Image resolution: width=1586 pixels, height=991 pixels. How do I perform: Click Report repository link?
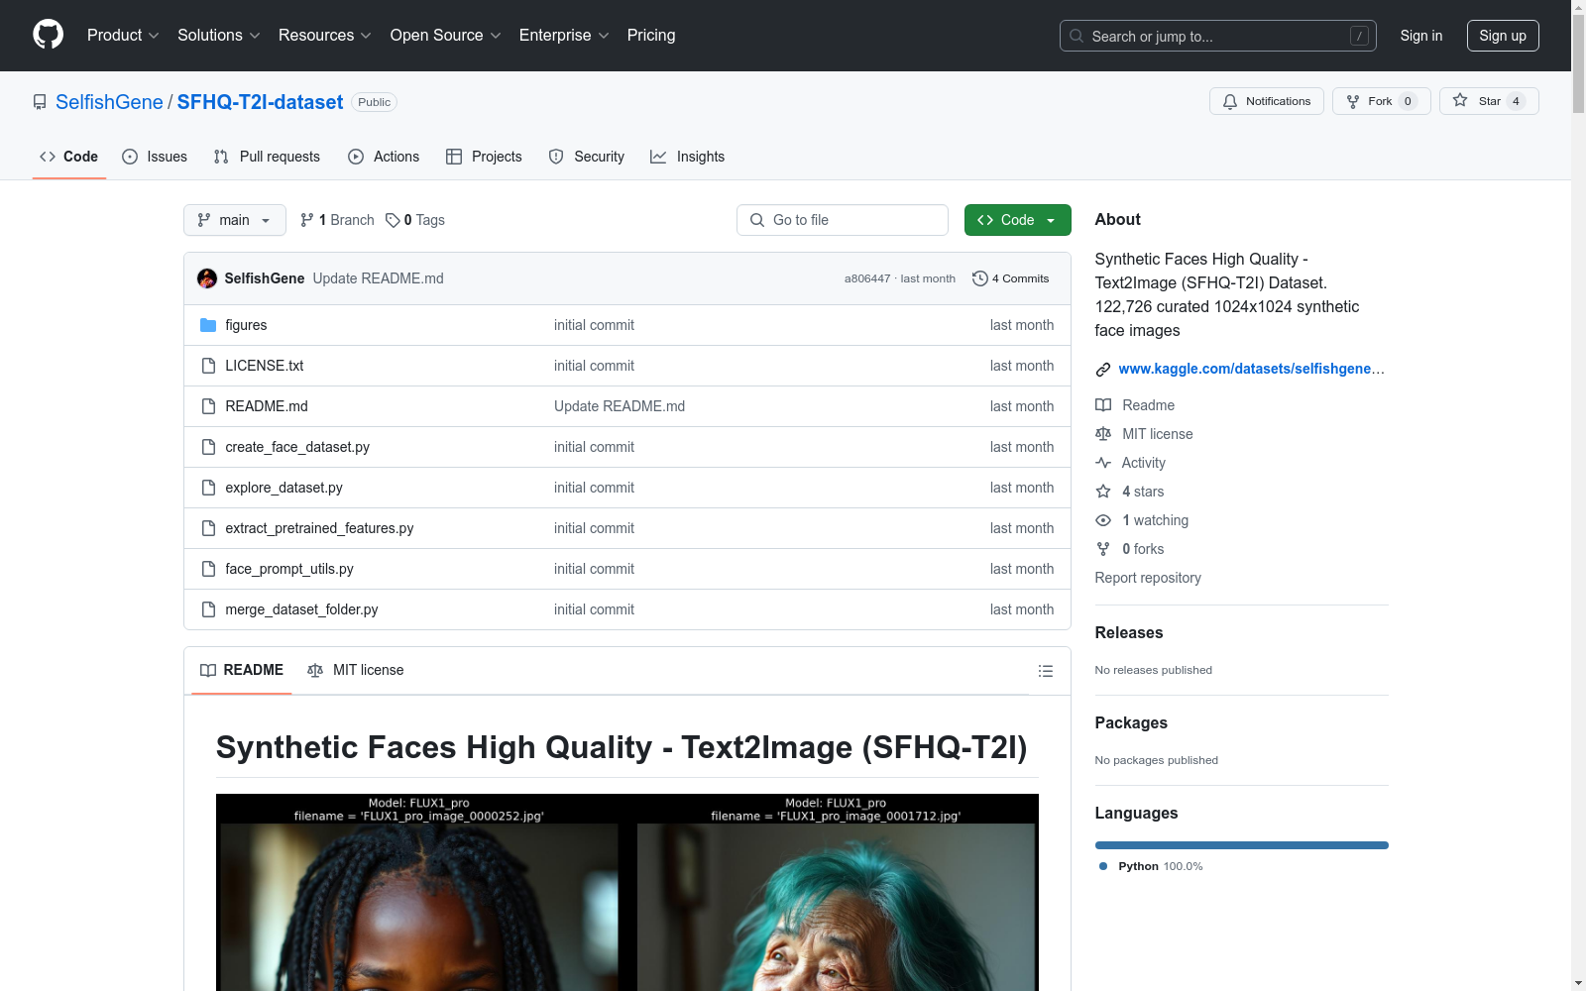[1148, 578]
